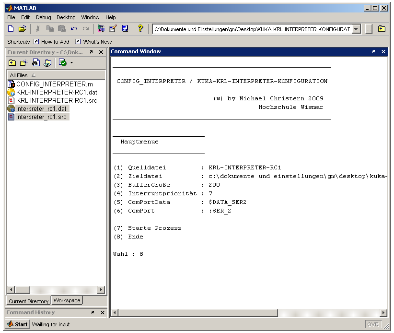
Task: Click Find Files binoculars icon
Action: click(x=36, y=63)
